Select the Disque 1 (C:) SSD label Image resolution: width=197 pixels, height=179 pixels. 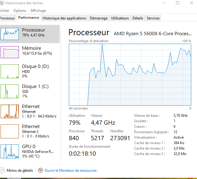tap(35, 91)
